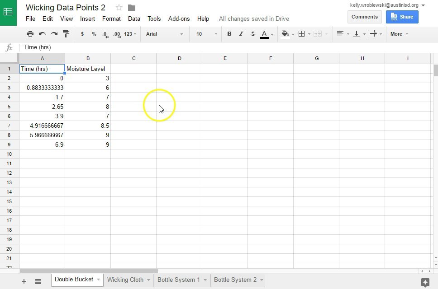The height and width of the screenshot is (289, 438).
Task: Open the 123 number format dropdown
Action: [128, 34]
